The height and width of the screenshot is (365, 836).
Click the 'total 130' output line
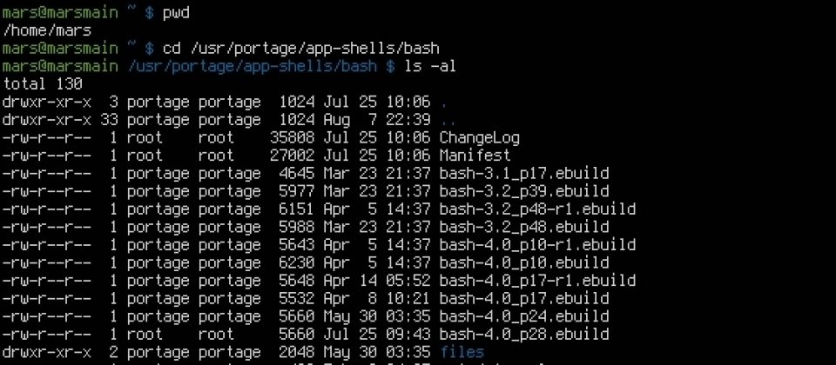43,84
